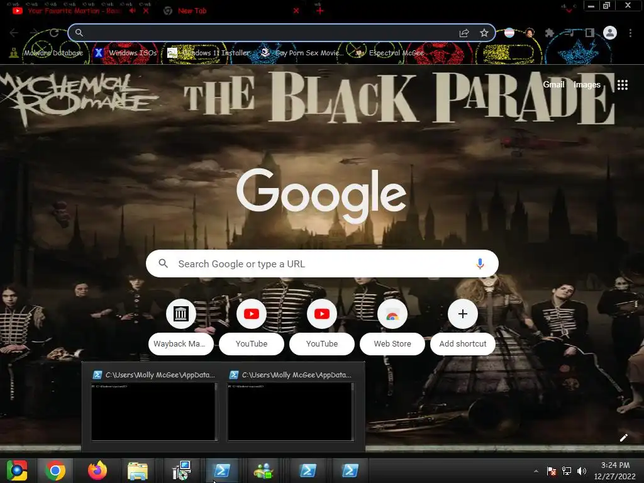Open the volume speaker tray icon
This screenshot has width=644, height=483.
(x=582, y=471)
